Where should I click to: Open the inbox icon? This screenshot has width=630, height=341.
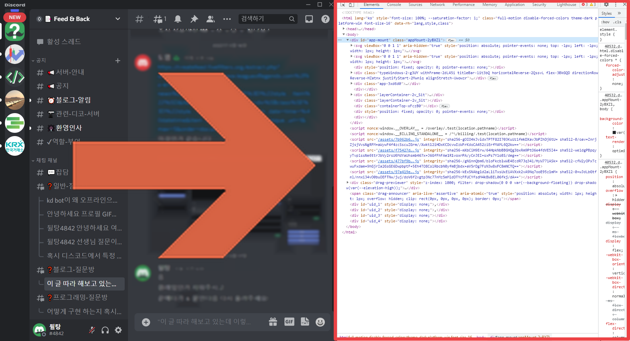[309, 19]
